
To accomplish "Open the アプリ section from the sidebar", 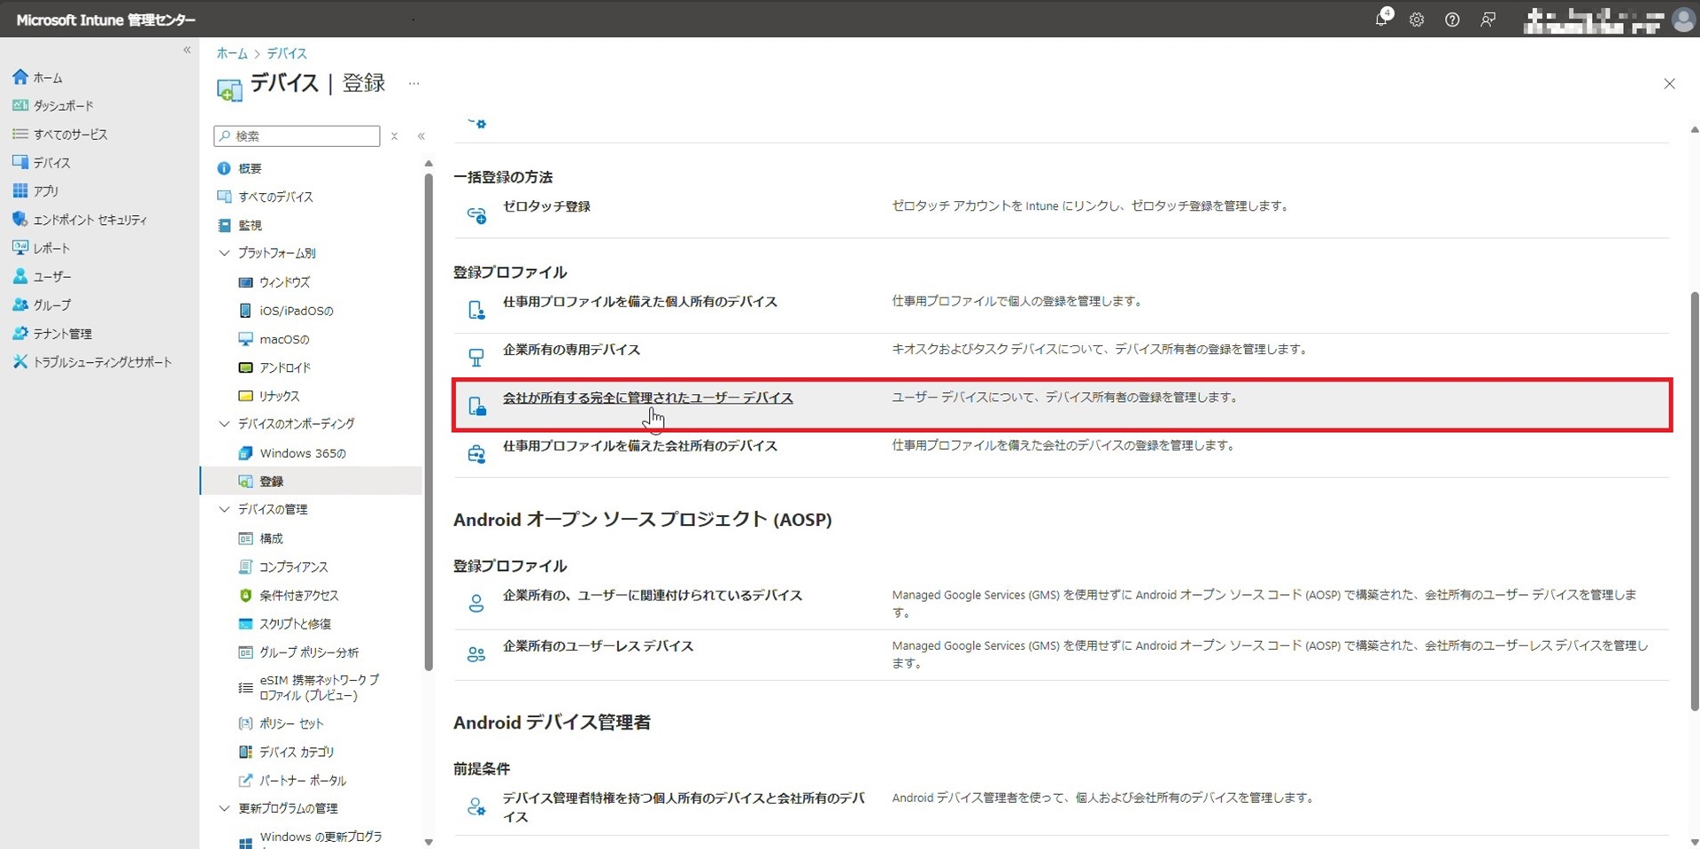I will coord(42,190).
